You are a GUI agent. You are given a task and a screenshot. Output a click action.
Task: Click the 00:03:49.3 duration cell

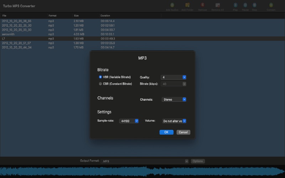pos(108,38)
